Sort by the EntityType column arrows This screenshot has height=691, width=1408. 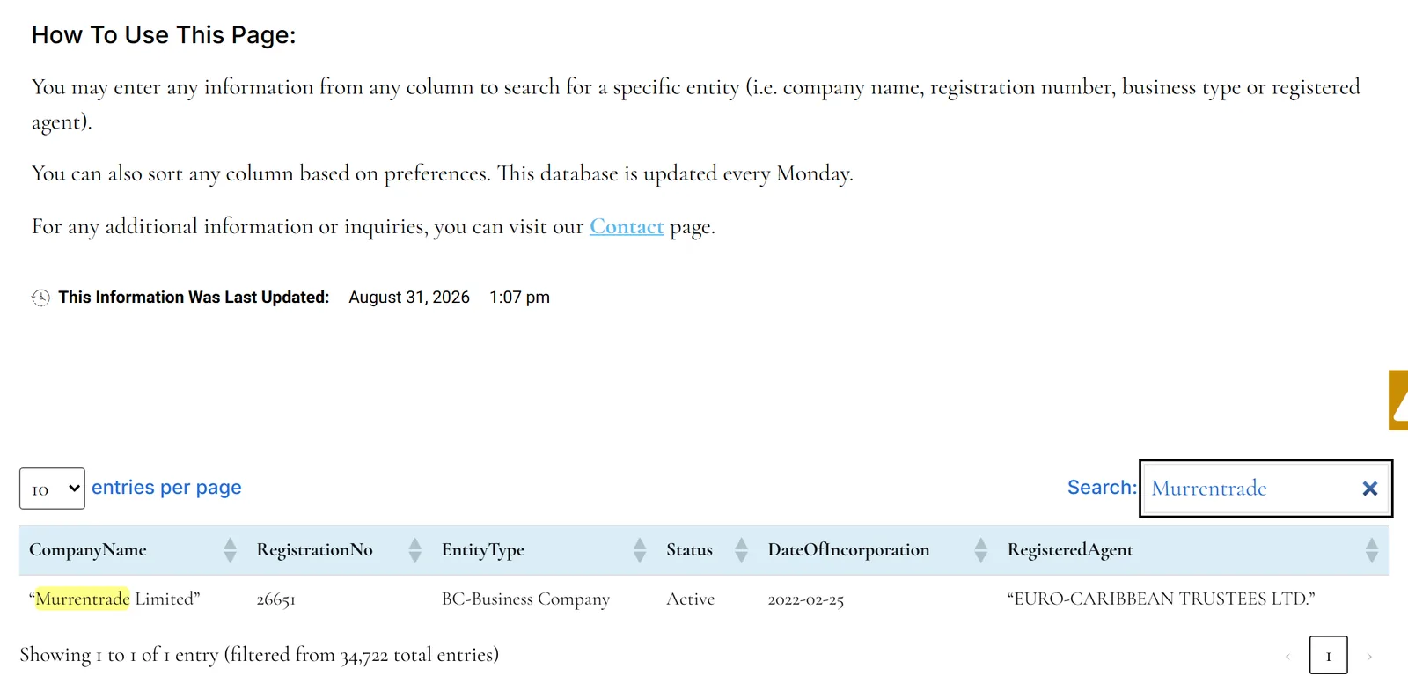click(x=640, y=550)
